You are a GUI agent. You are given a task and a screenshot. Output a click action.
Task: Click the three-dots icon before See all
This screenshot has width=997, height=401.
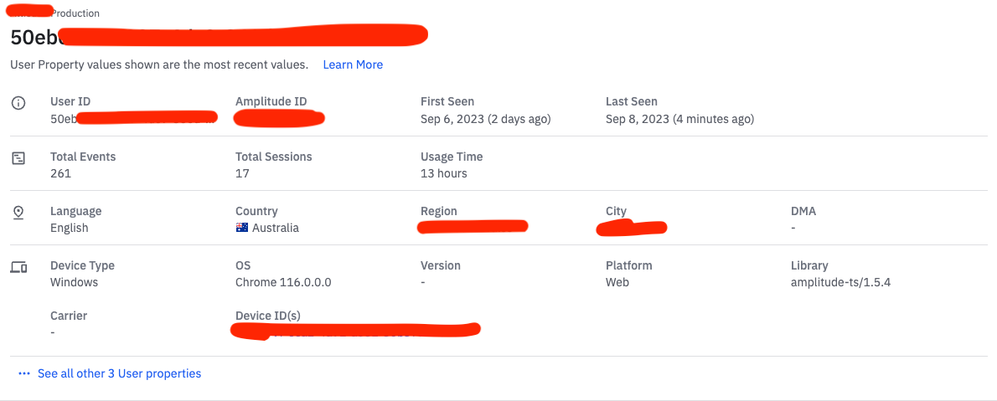pos(24,373)
